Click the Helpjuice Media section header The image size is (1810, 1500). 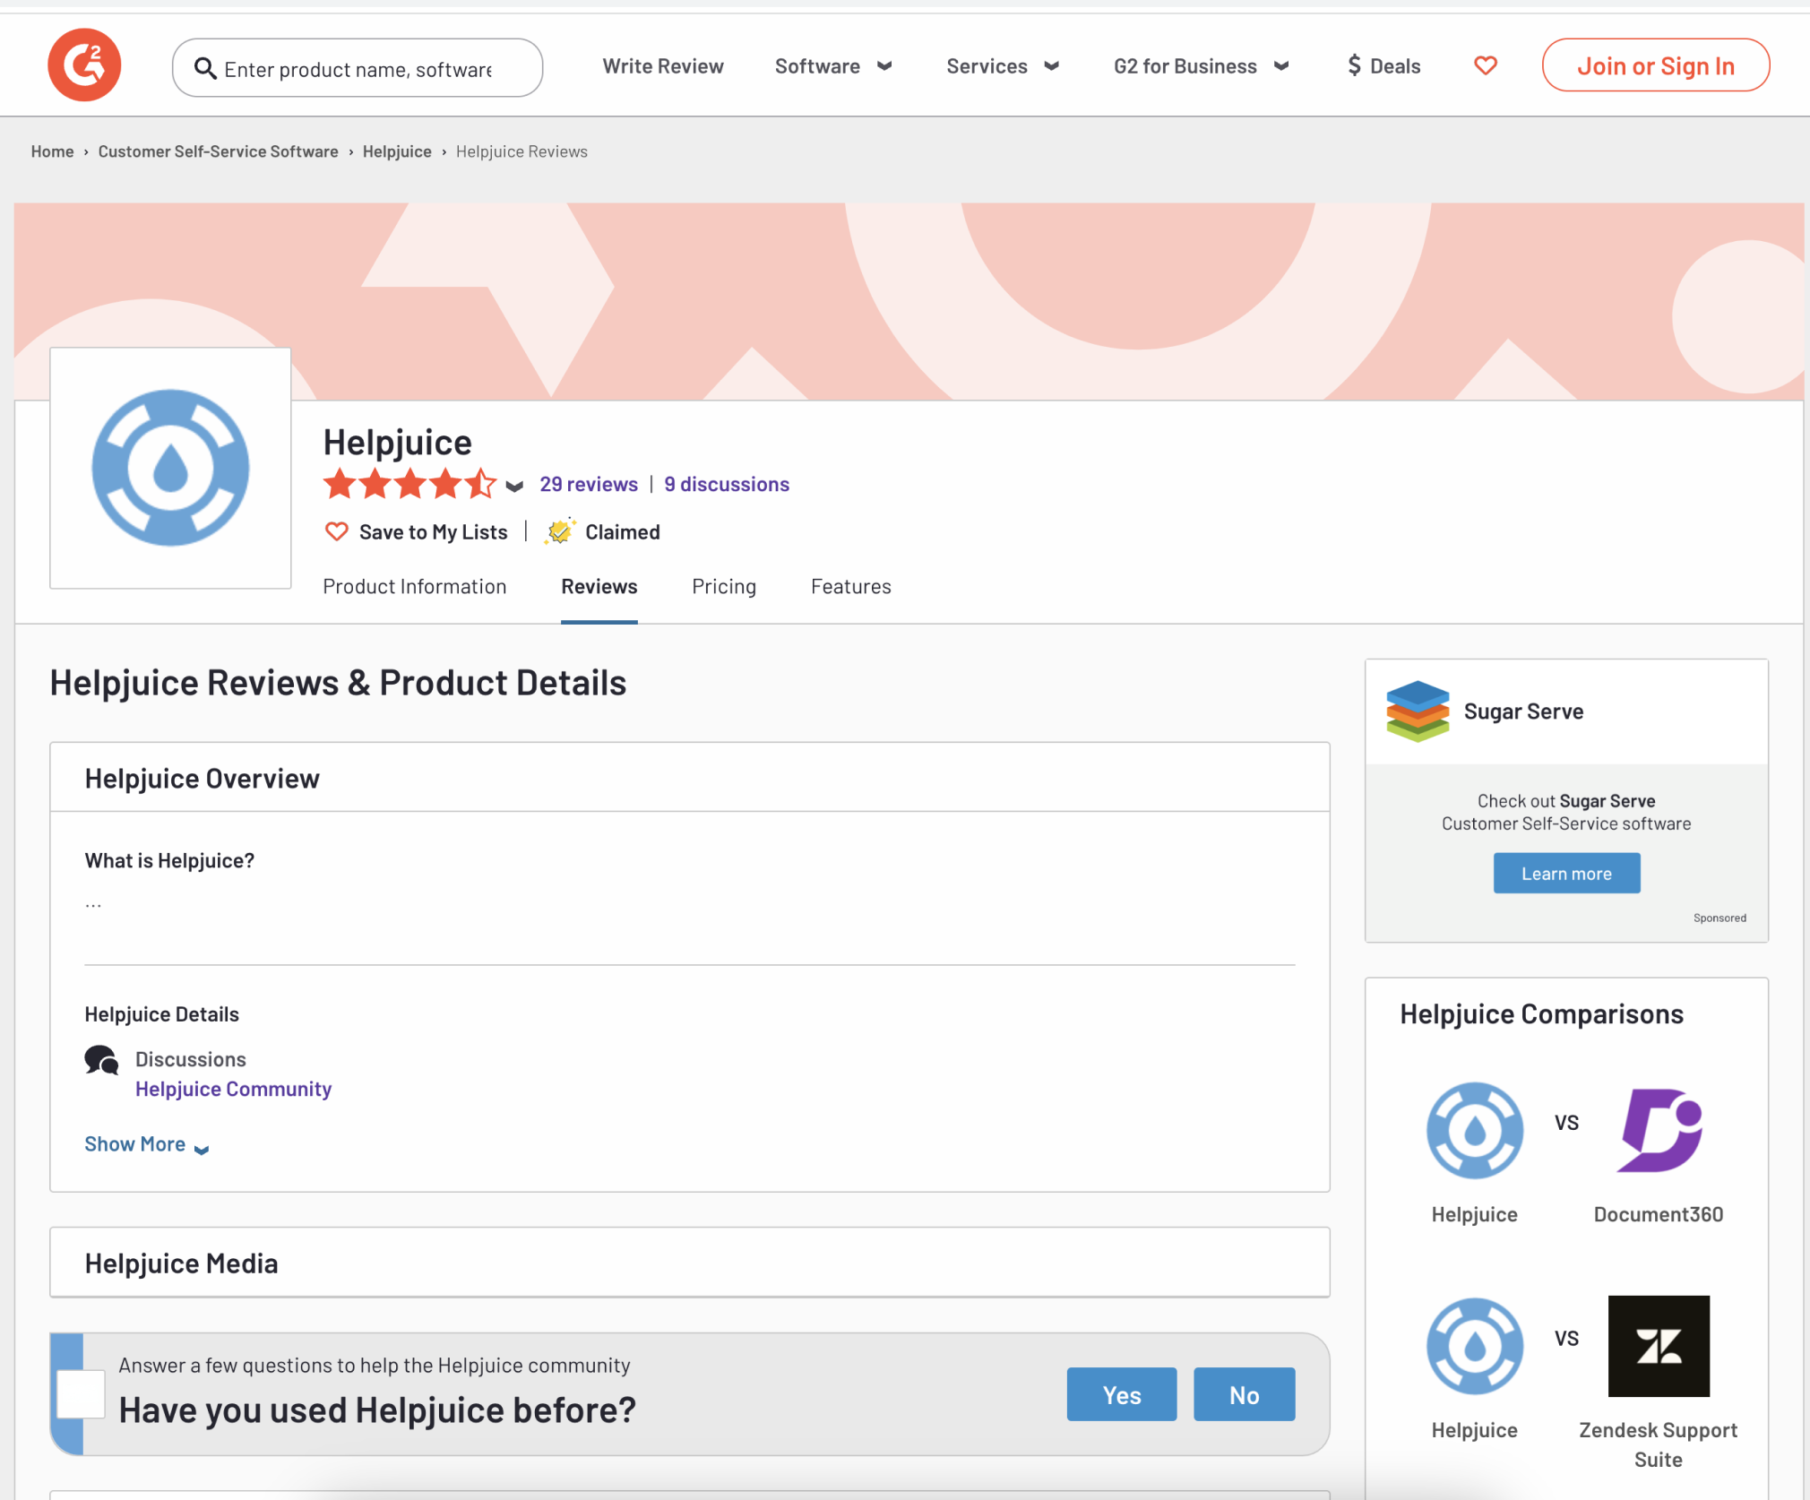click(181, 1264)
